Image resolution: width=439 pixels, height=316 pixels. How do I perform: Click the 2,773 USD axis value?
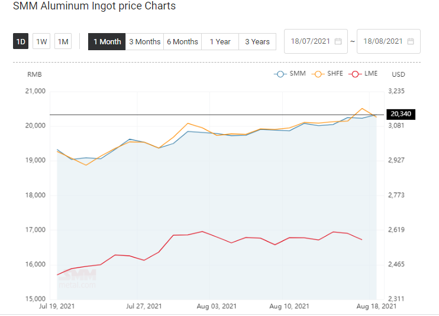tap(396, 195)
